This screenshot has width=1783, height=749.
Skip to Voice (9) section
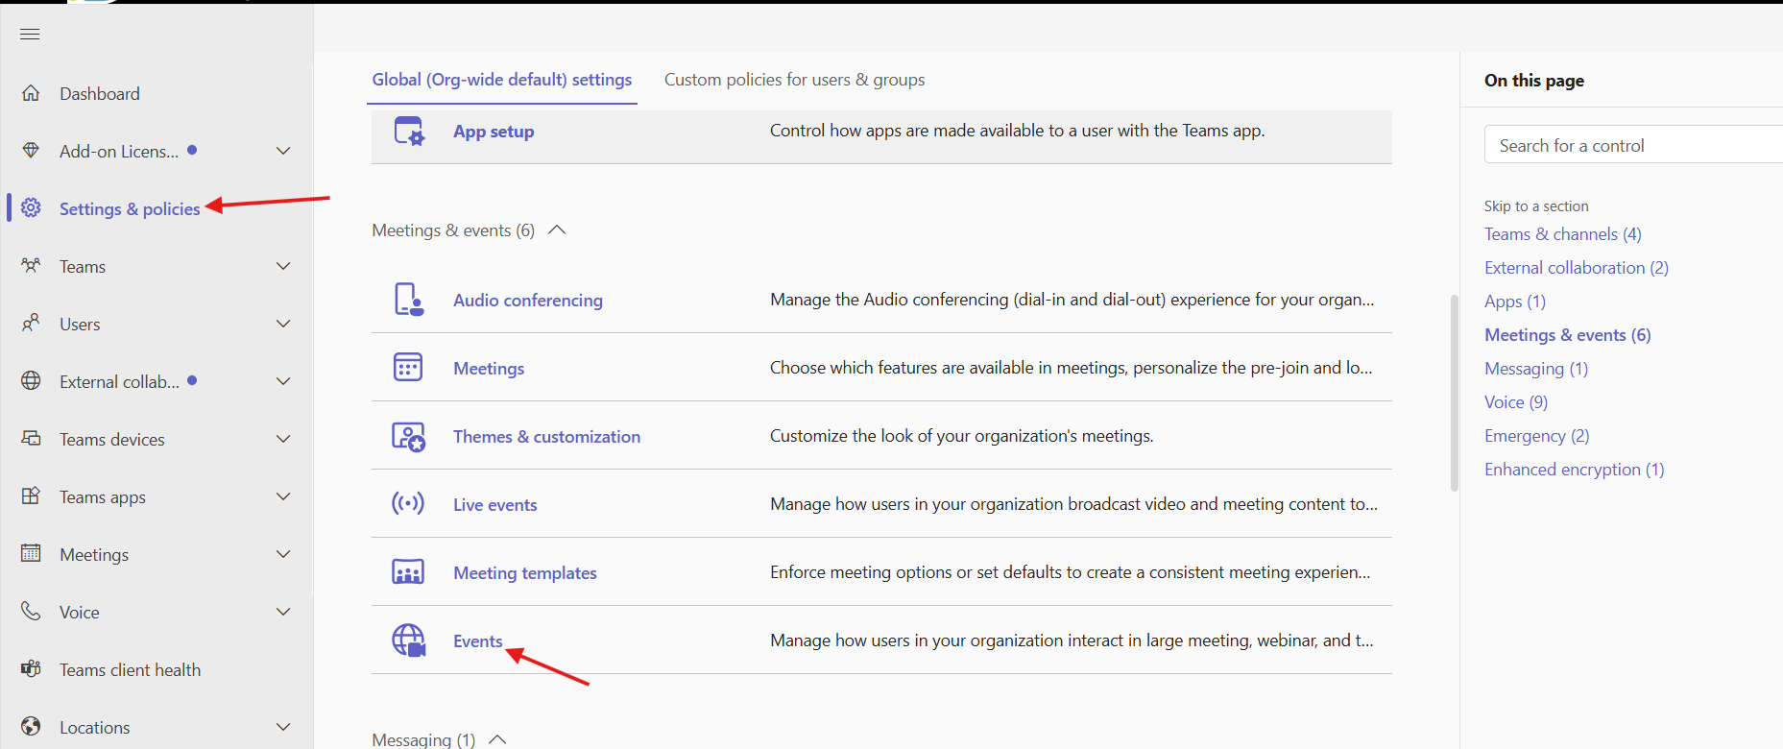click(1516, 402)
